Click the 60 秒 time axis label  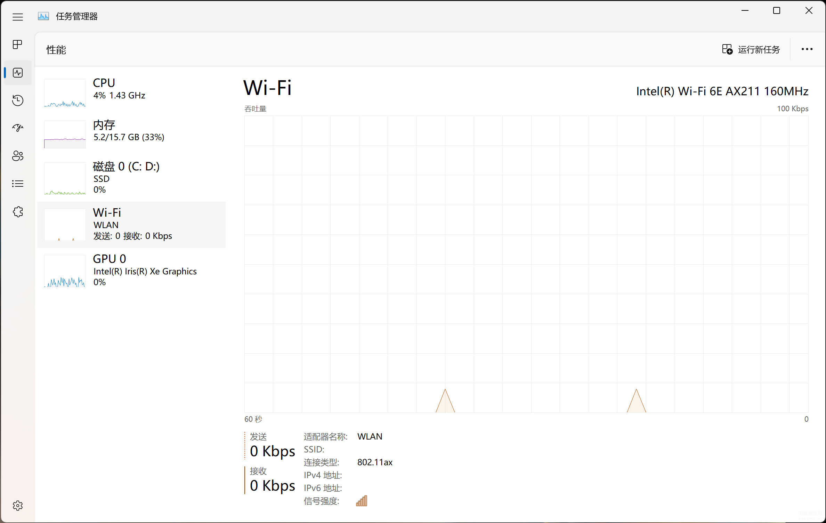(253, 419)
